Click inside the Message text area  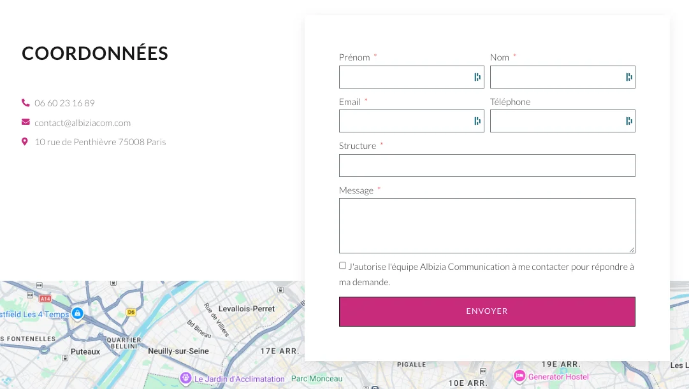click(487, 225)
